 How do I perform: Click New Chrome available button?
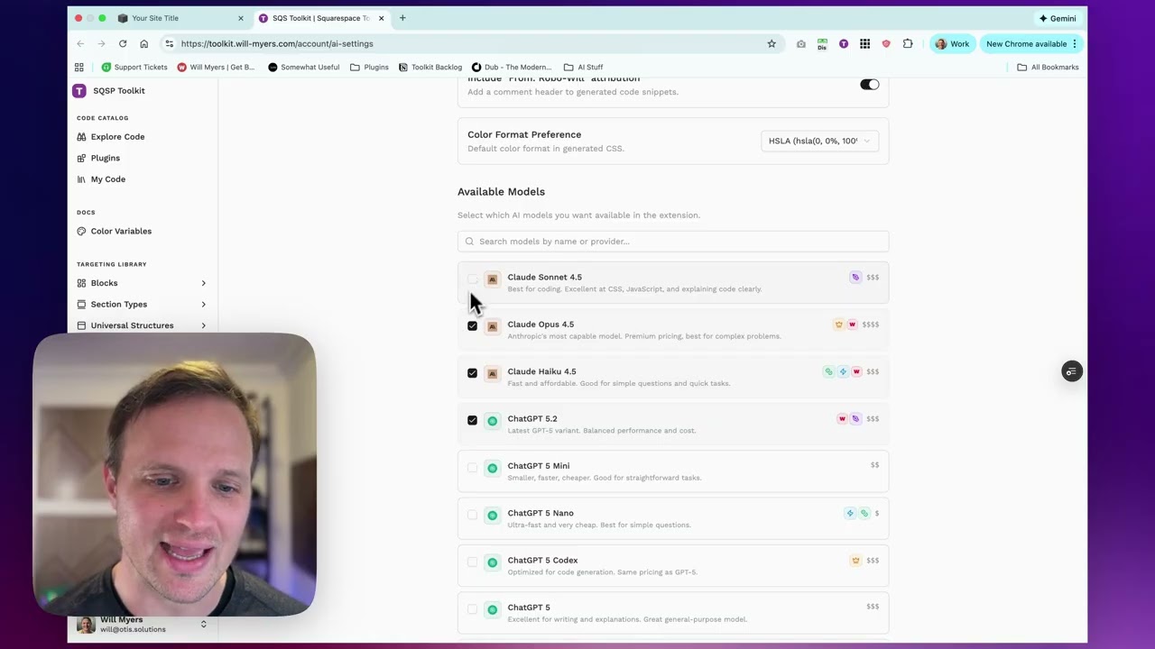tap(1032, 43)
